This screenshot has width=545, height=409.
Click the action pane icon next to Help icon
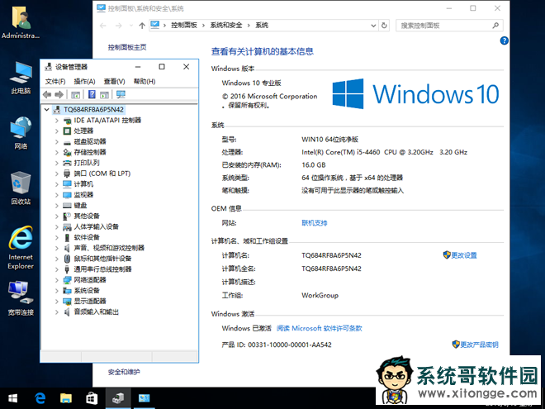(104, 94)
